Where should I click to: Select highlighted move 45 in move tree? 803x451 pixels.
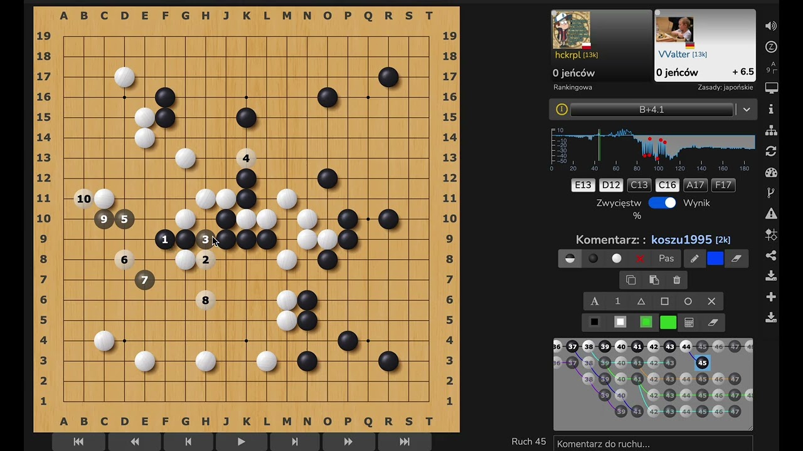[x=702, y=363]
